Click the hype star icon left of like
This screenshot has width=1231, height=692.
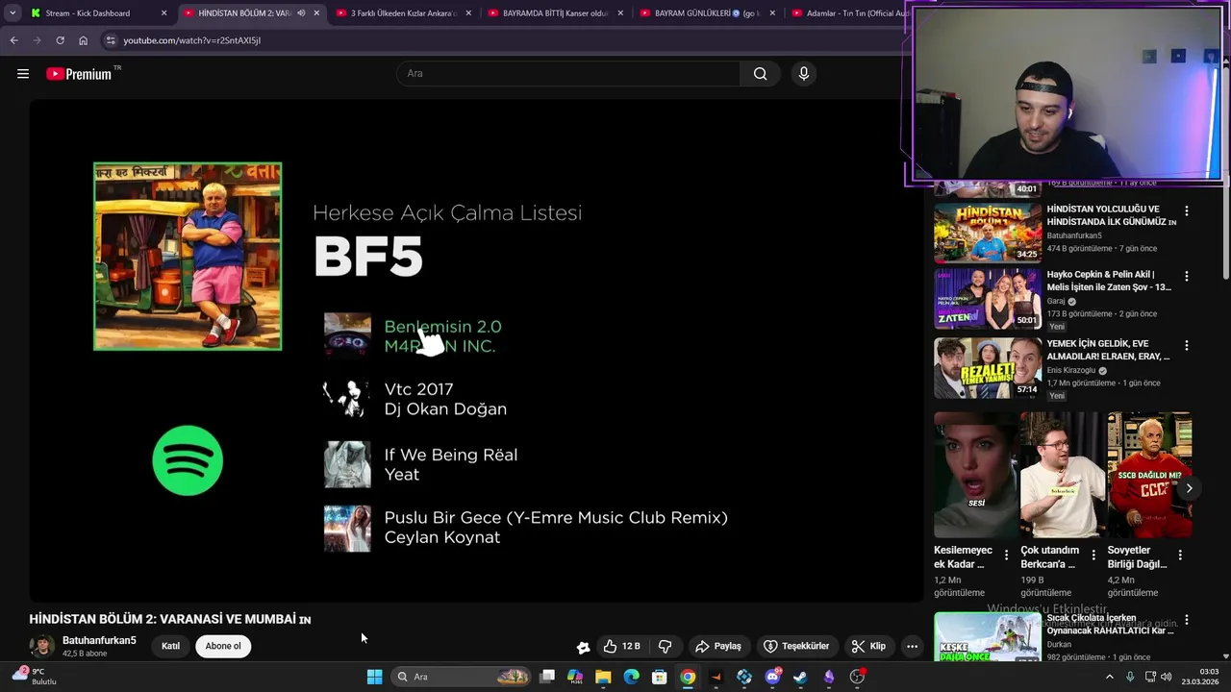pos(583,647)
